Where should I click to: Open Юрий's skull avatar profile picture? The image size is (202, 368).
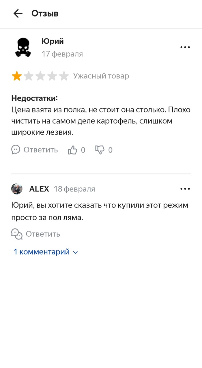coord(23,48)
